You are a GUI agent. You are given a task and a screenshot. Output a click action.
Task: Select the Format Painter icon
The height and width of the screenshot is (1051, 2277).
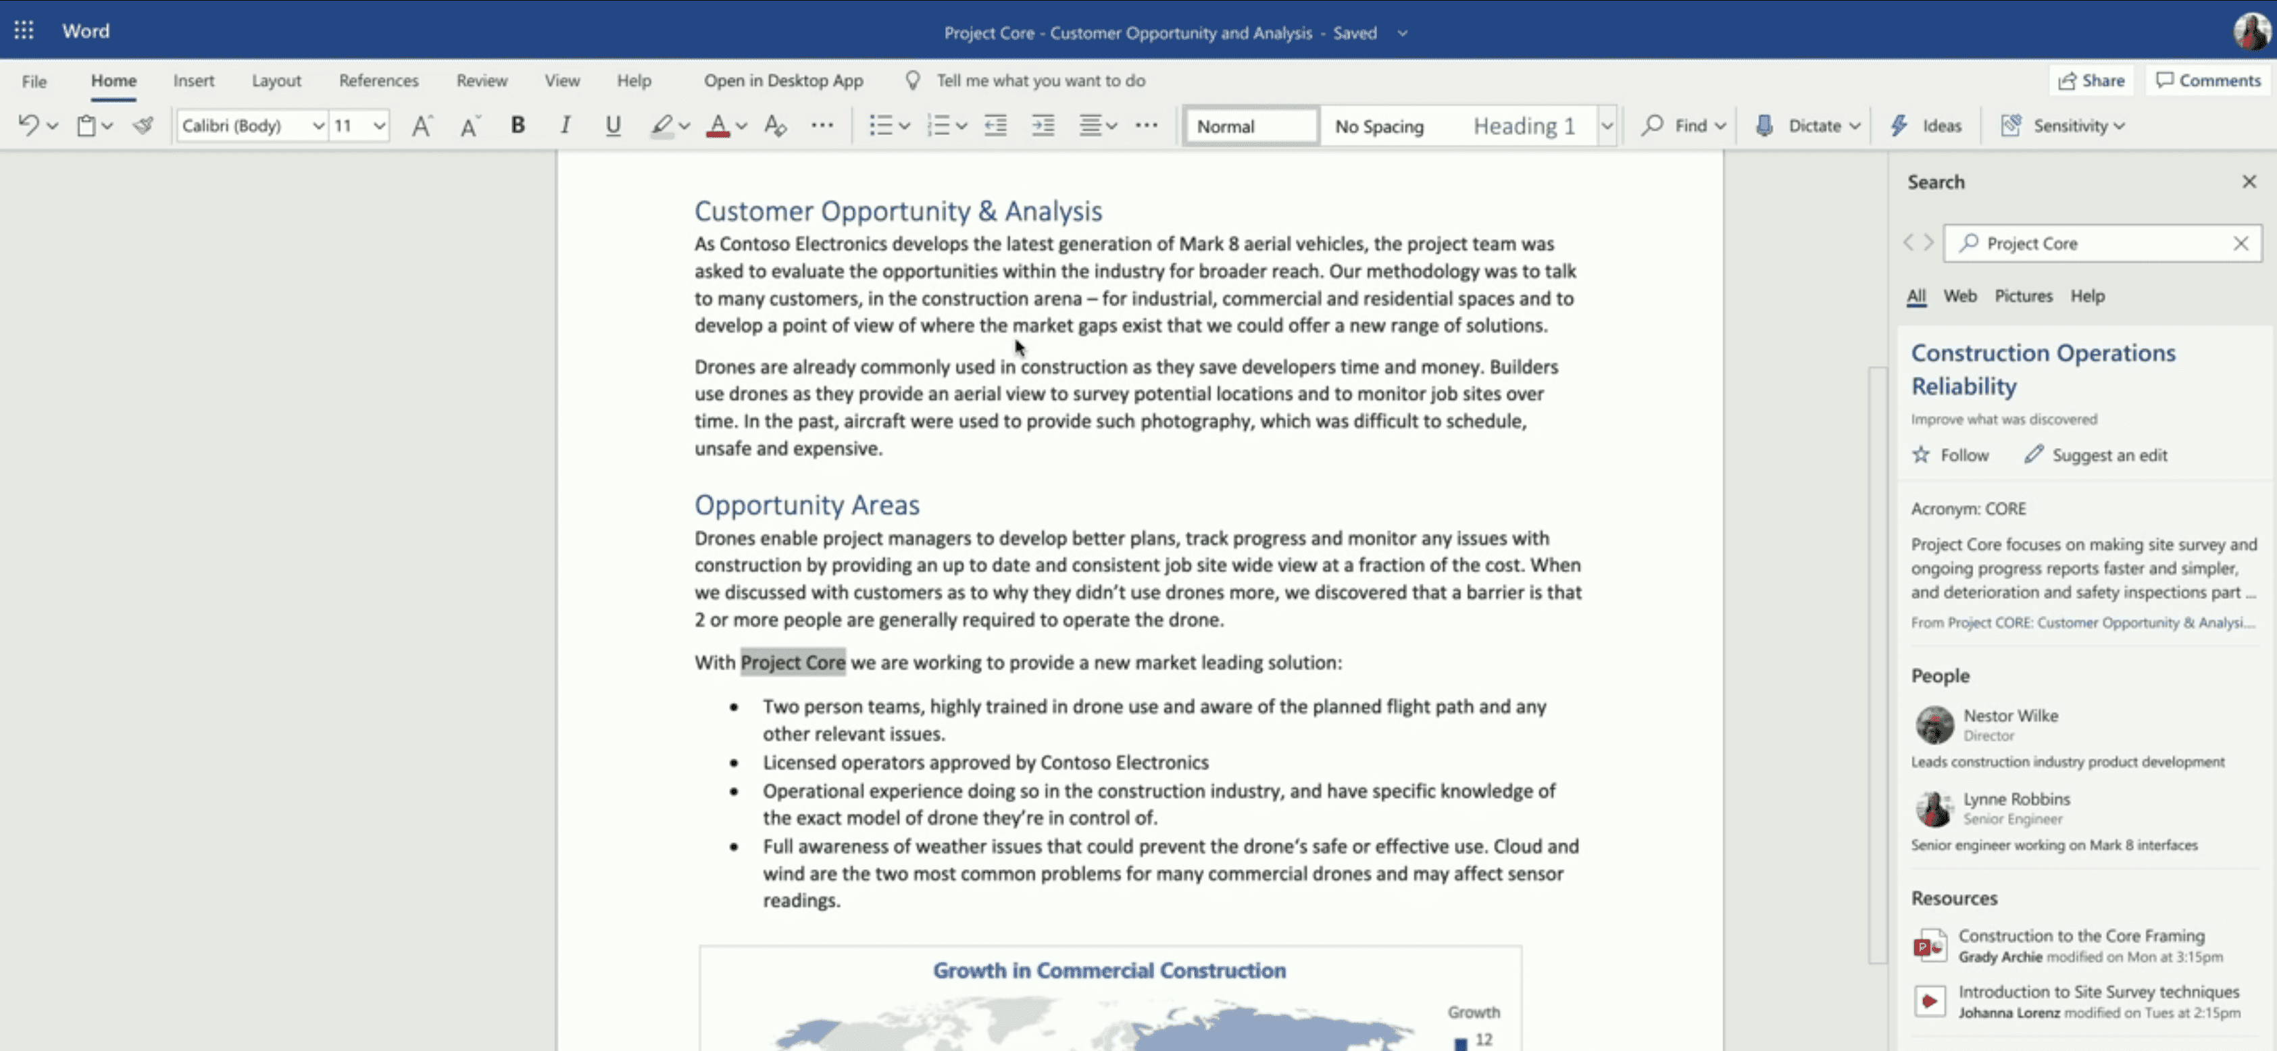[143, 126]
